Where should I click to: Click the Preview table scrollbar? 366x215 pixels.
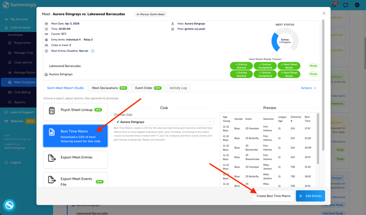318,139
